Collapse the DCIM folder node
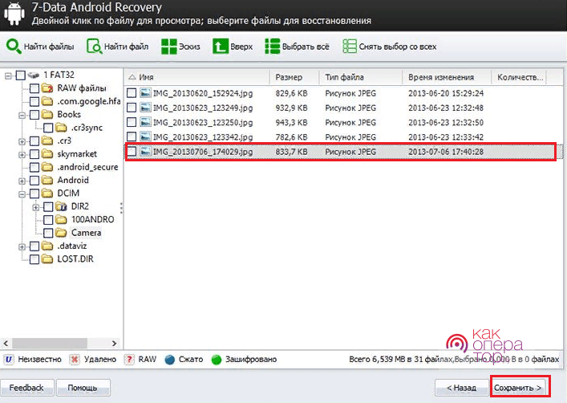 click(22, 194)
